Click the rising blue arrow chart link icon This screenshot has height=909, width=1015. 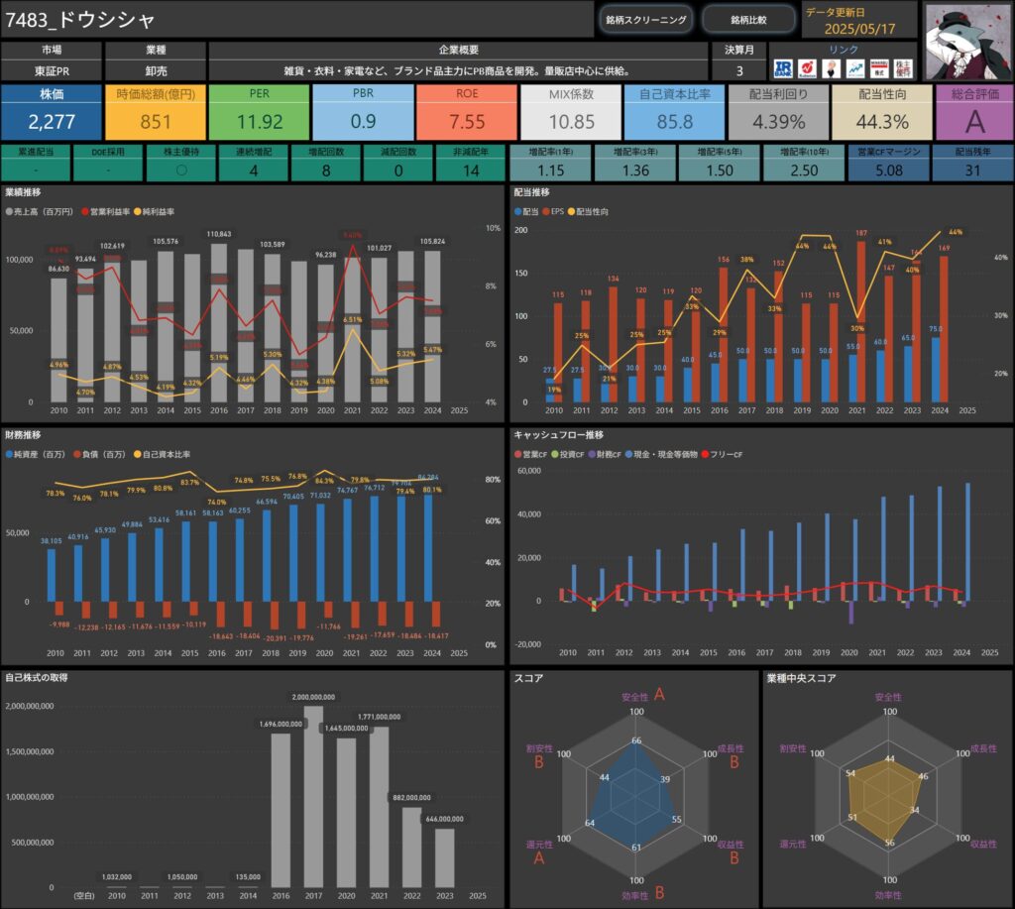point(855,68)
